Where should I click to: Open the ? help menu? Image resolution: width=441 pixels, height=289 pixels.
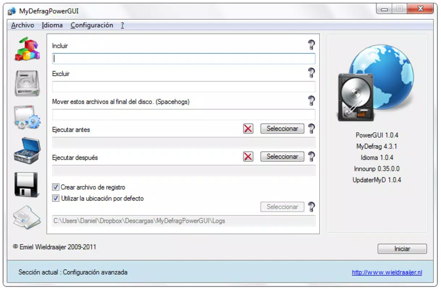[x=122, y=25]
